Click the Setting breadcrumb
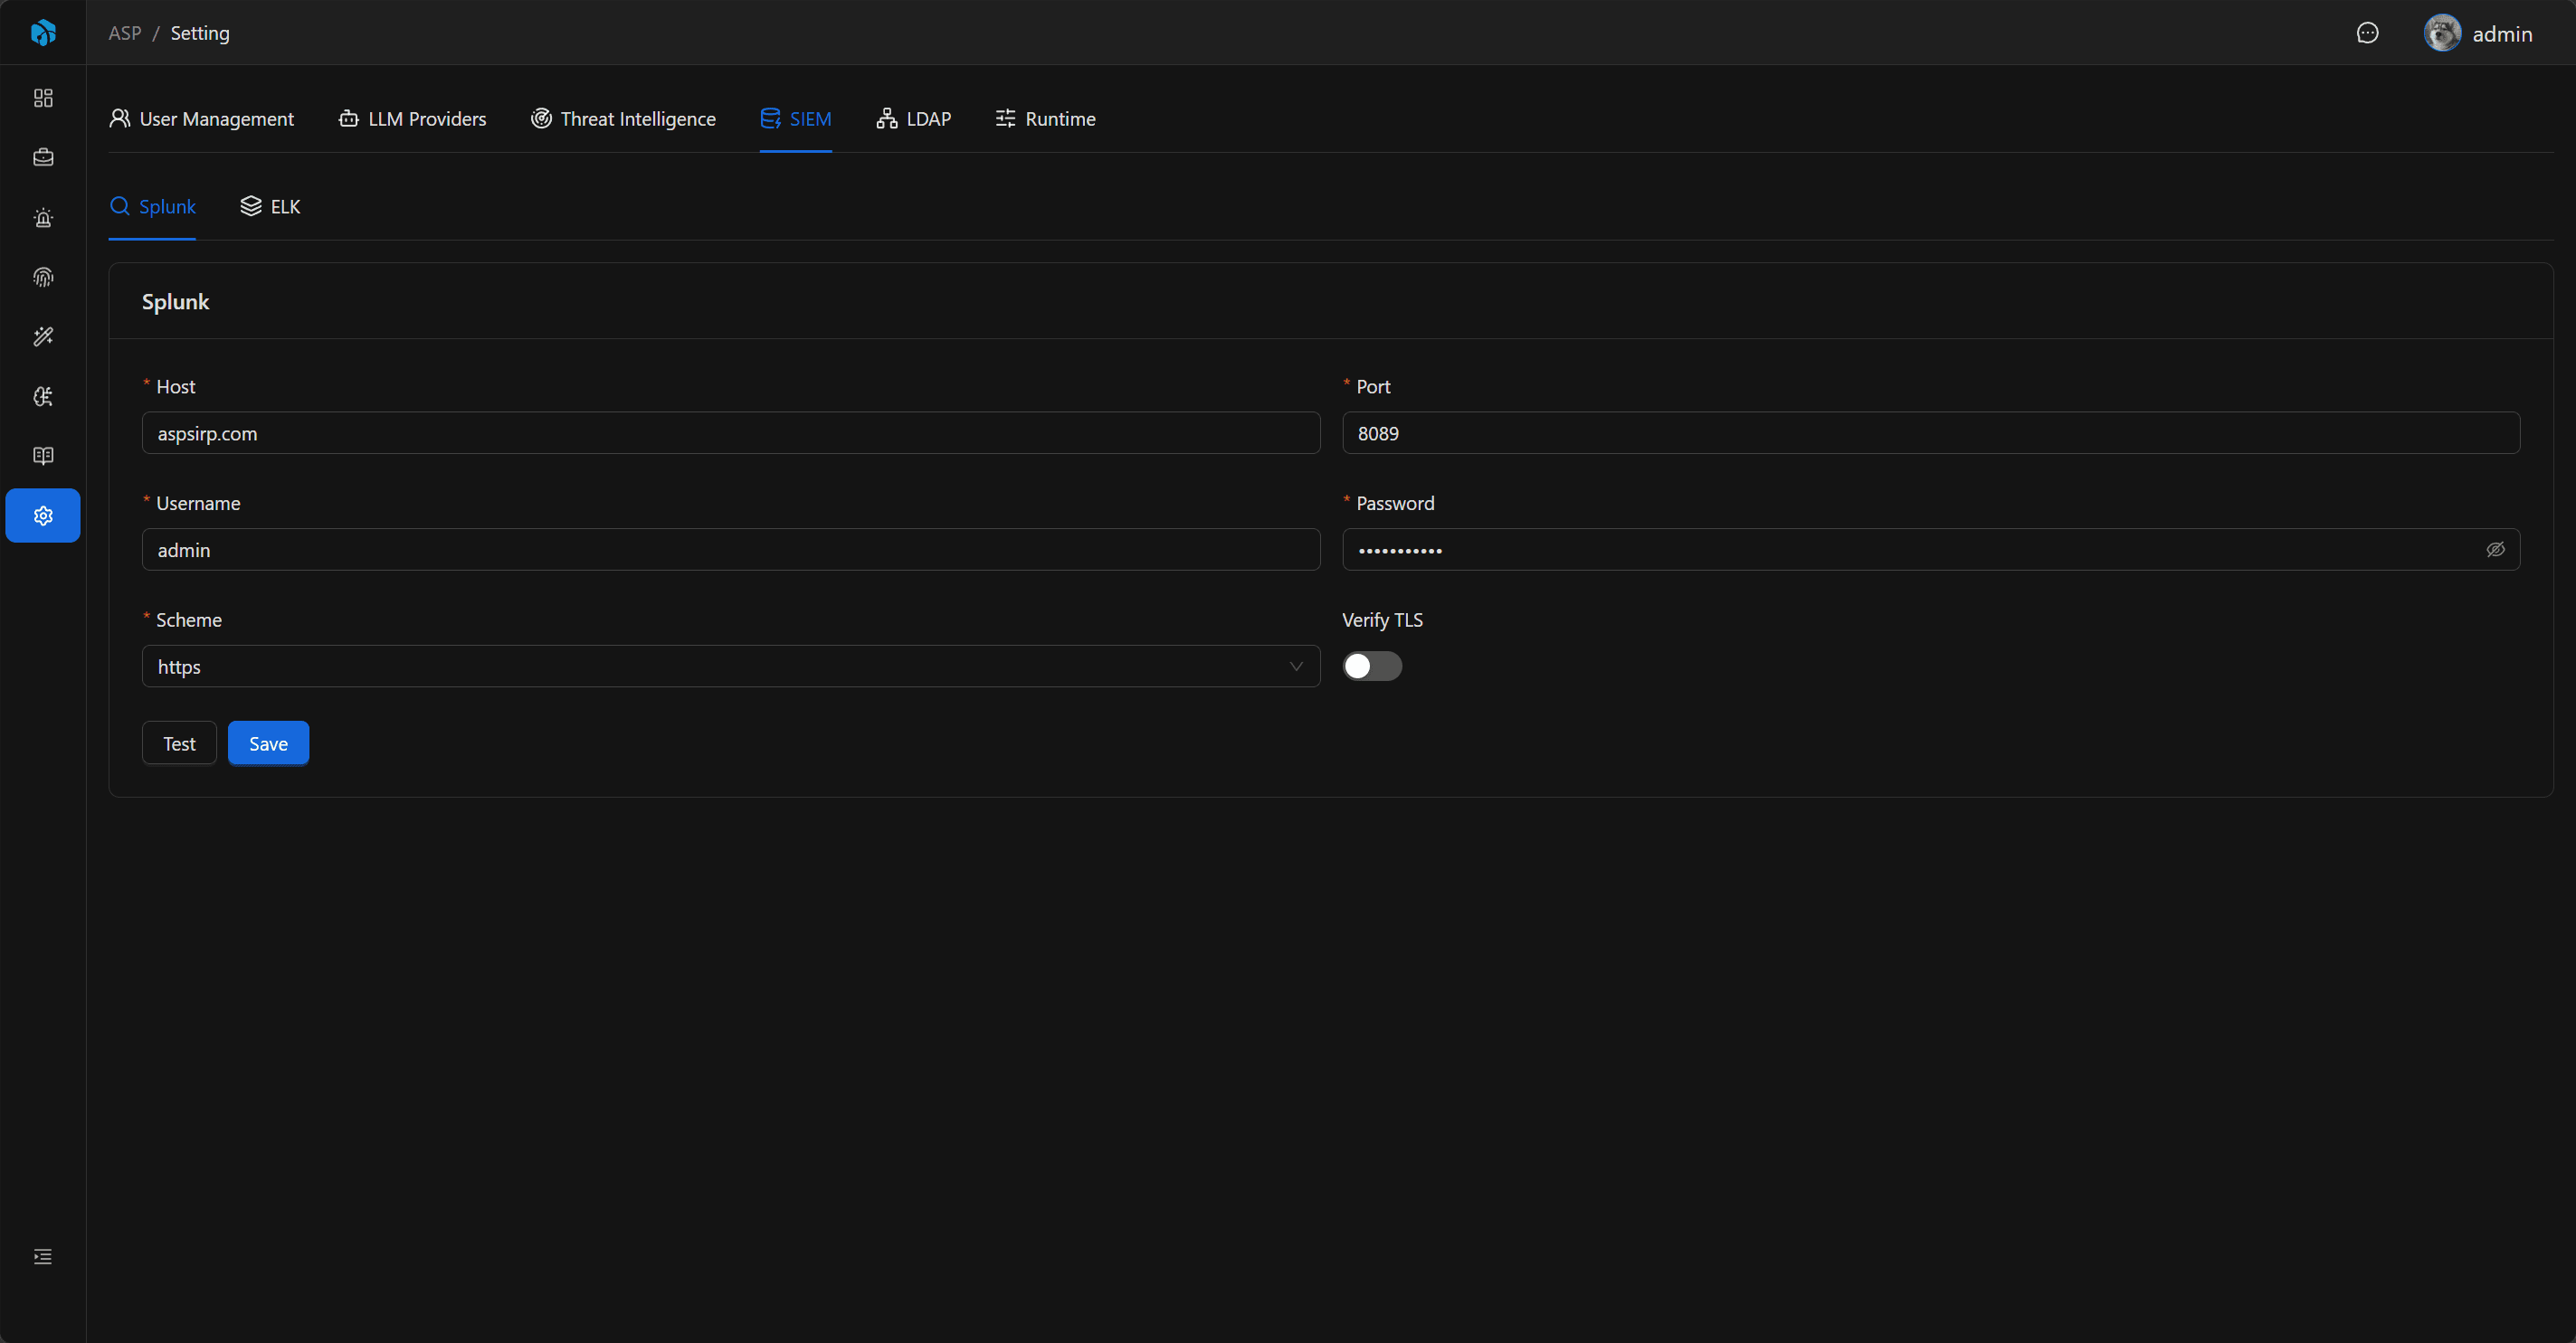2576x1343 pixels. pyautogui.click(x=200, y=33)
